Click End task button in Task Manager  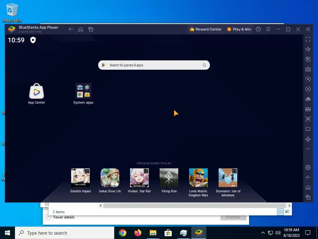pyautogui.click(x=233, y=217)
